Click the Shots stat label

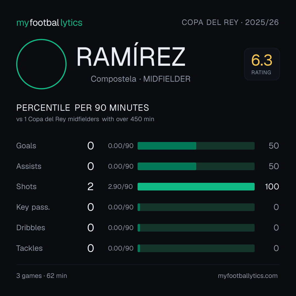(26, 187)
